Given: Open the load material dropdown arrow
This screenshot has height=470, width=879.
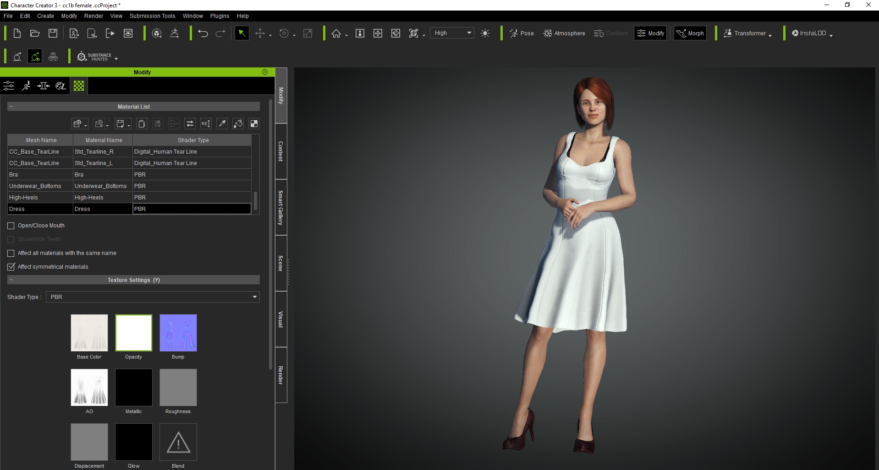Looking at the screenshot, I should tap(86, 126).
